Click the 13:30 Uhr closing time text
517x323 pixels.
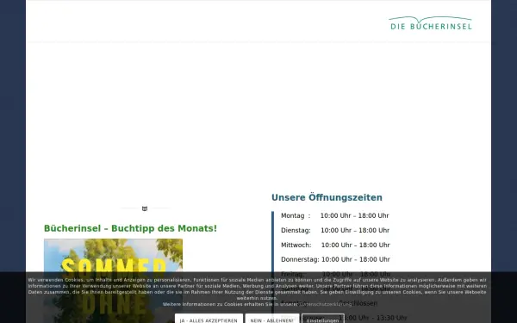point(391,318)
